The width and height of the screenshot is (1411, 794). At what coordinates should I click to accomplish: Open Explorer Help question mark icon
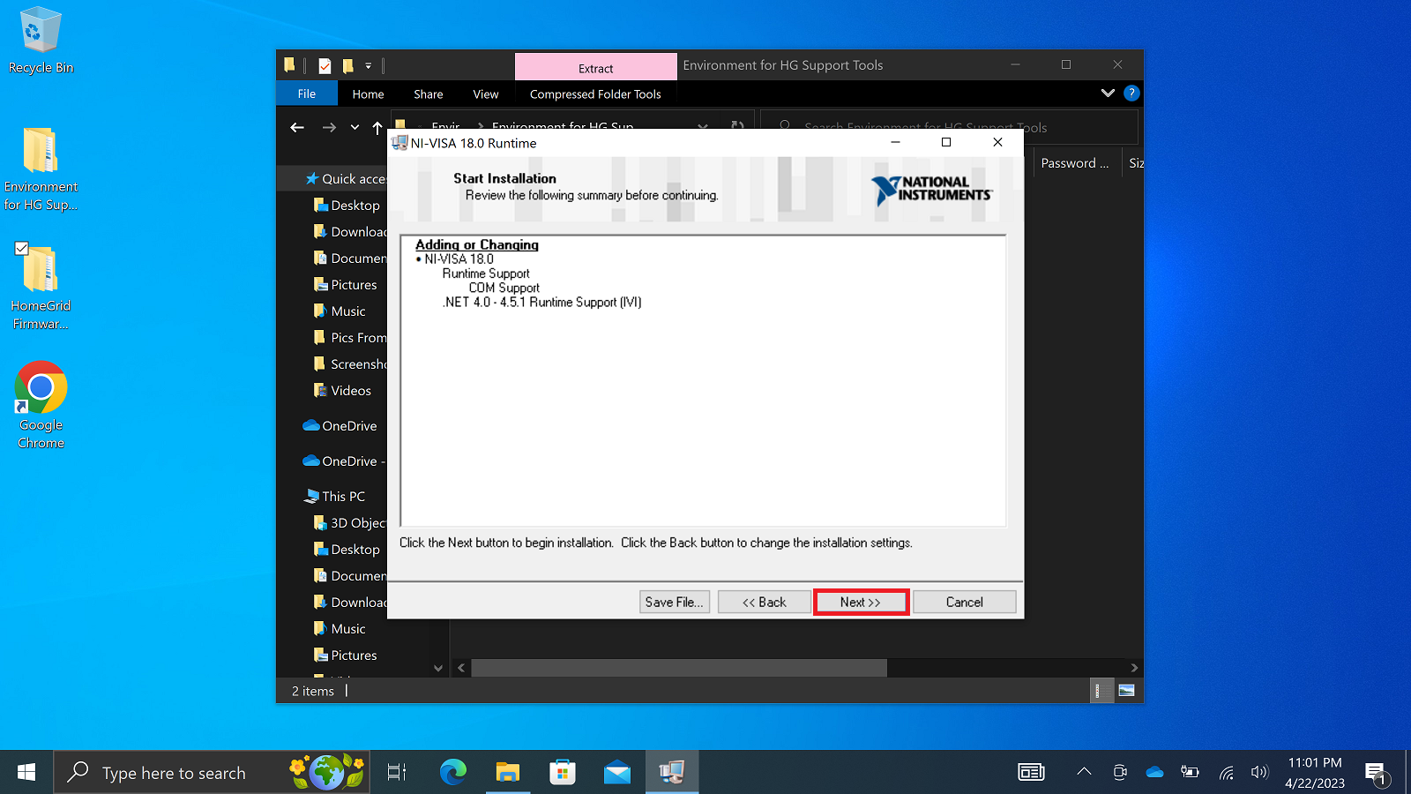pyautogui.click(x=1131, y=93)
